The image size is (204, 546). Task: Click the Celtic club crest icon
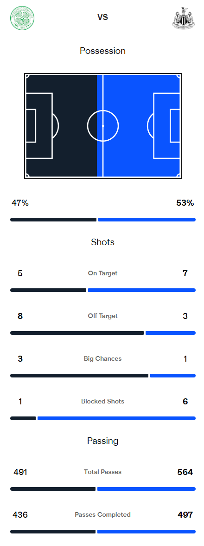click(x=22, y=17)
